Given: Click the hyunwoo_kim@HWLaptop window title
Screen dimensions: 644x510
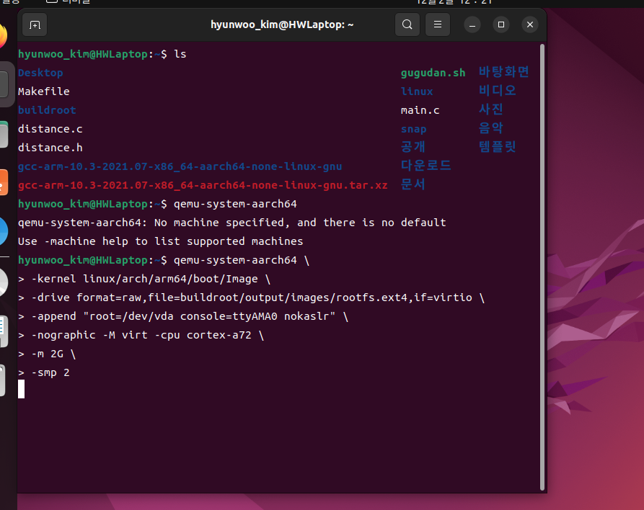Looking at the screenshot, I should pos(282,25).
